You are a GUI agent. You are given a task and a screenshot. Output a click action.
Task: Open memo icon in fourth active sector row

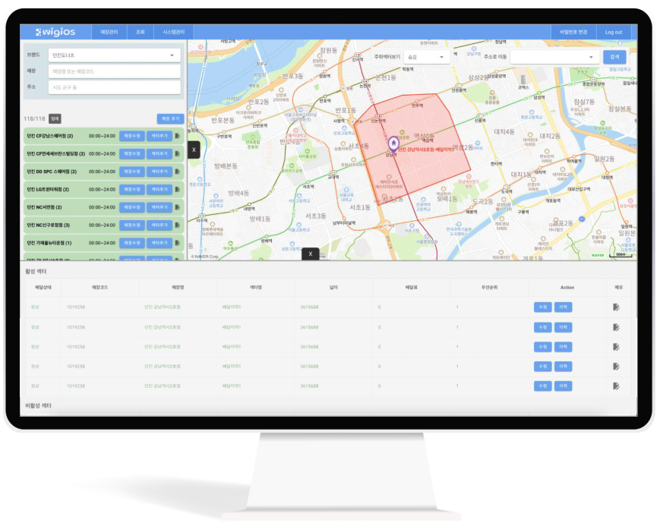[x=616, y=367]
